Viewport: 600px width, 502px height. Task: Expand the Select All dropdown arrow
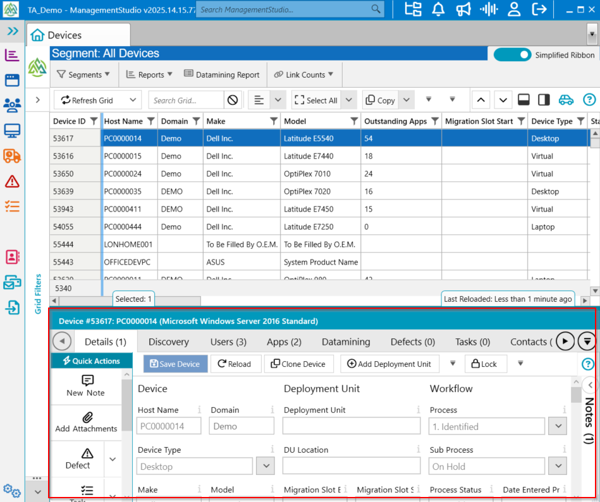[348, 100]
